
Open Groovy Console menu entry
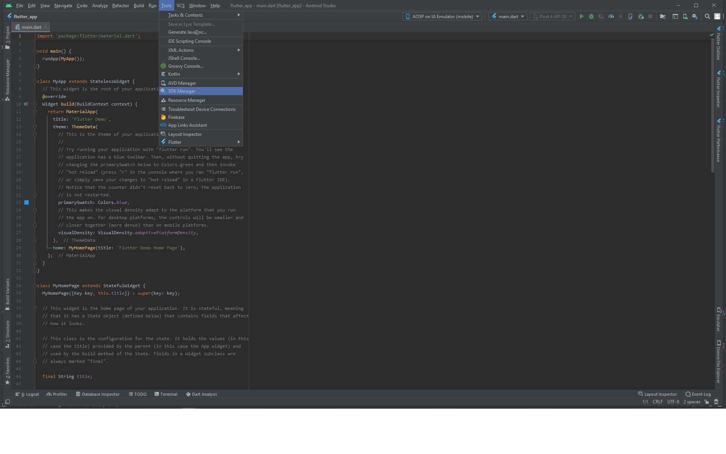click(x=201, y=66)
